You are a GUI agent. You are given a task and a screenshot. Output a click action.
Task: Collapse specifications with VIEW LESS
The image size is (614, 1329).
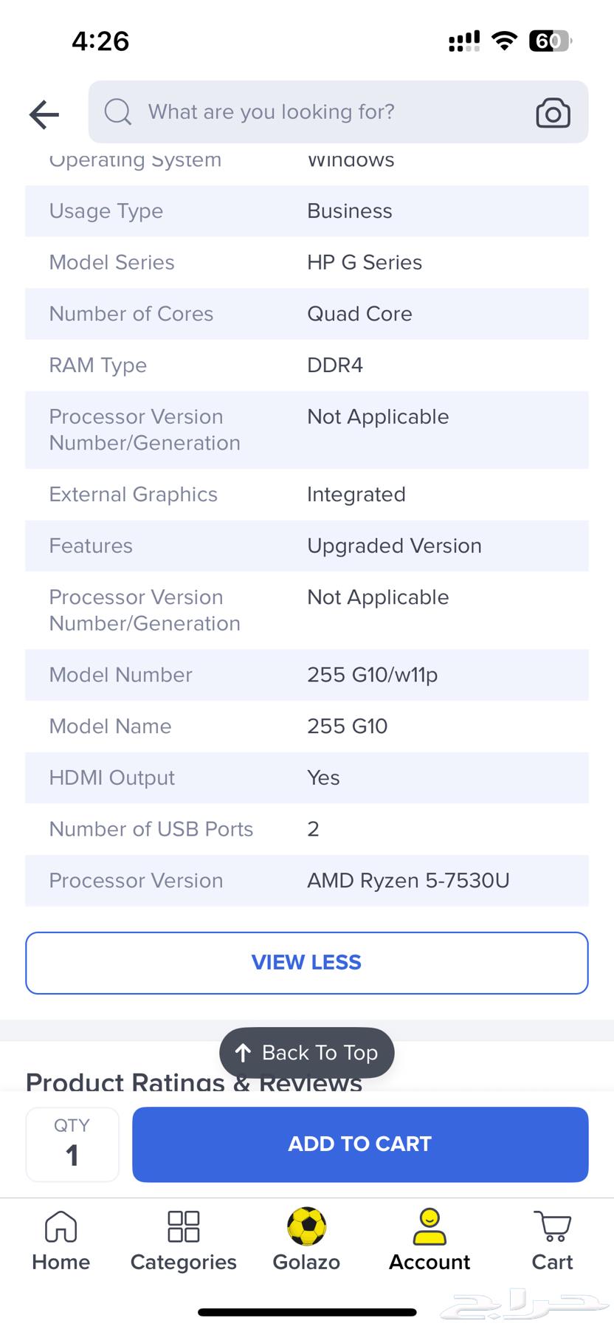coord(307,963)
